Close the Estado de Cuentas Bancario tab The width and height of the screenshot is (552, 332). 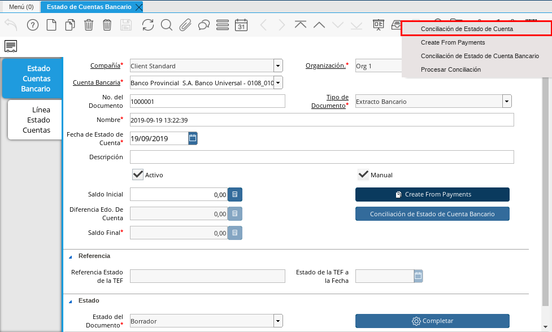pyautogui.click(x=139, y=7)
